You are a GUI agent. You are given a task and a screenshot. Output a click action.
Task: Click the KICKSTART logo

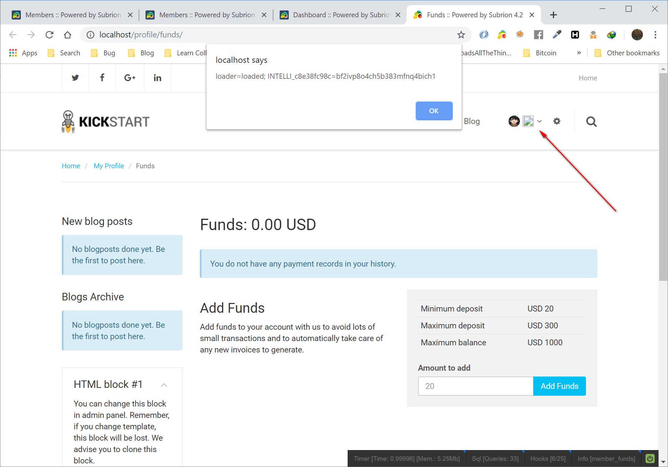[105, 122]
